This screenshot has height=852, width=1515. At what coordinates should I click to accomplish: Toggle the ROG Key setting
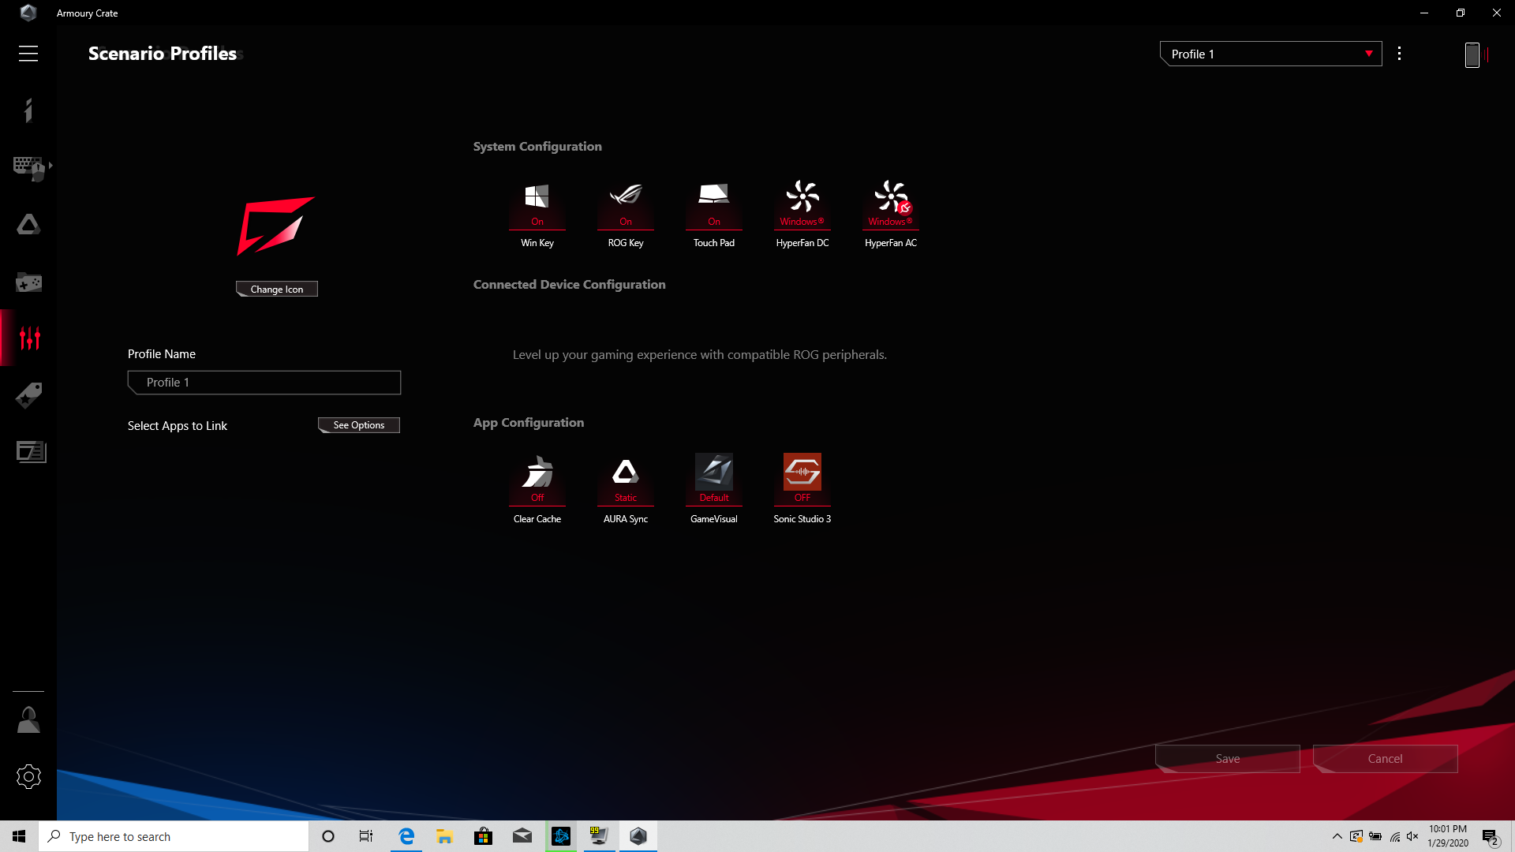coord(626,214)
